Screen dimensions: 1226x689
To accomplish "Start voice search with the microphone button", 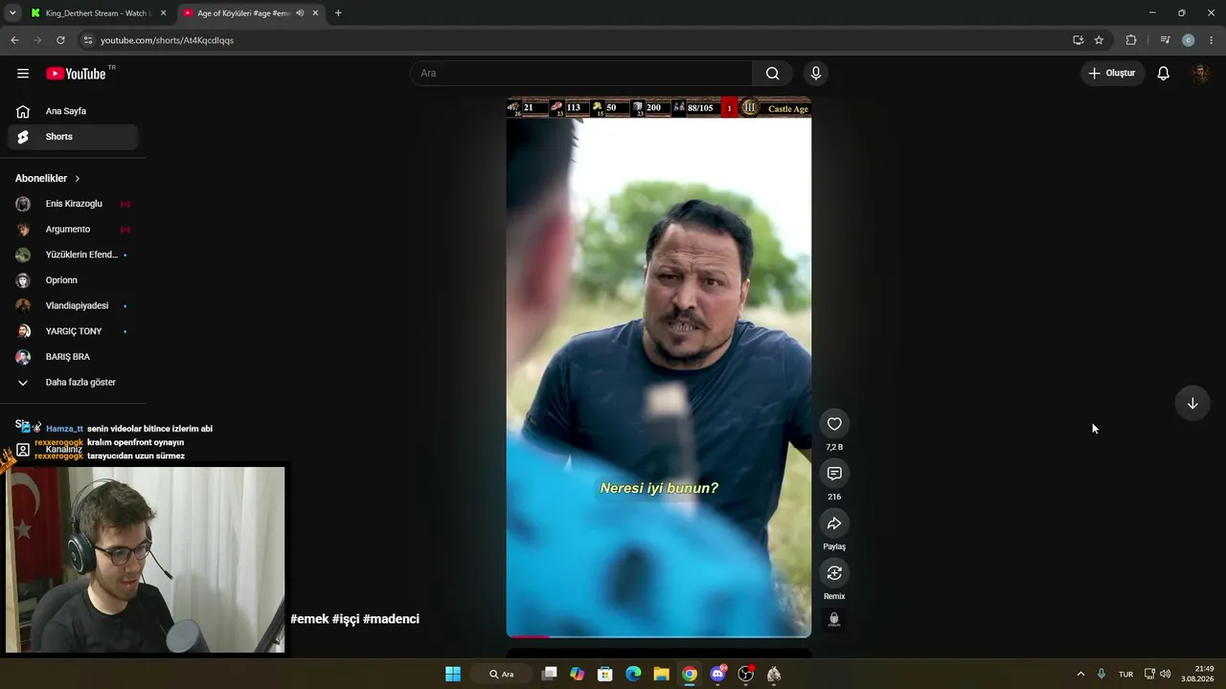I will (x=816, y=74).
